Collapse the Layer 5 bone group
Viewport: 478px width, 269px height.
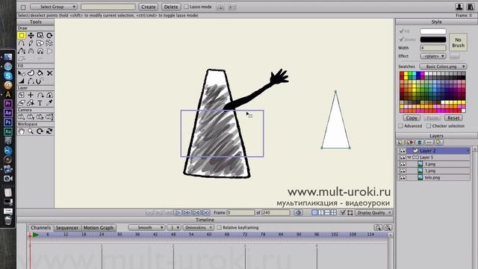tap(409, 158)
